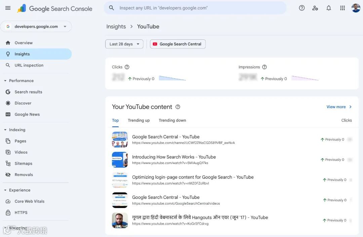Viewport: 363px width, 237px height.
Task: Open Overview in the sidebar
Action: click(x=36, y=43)
